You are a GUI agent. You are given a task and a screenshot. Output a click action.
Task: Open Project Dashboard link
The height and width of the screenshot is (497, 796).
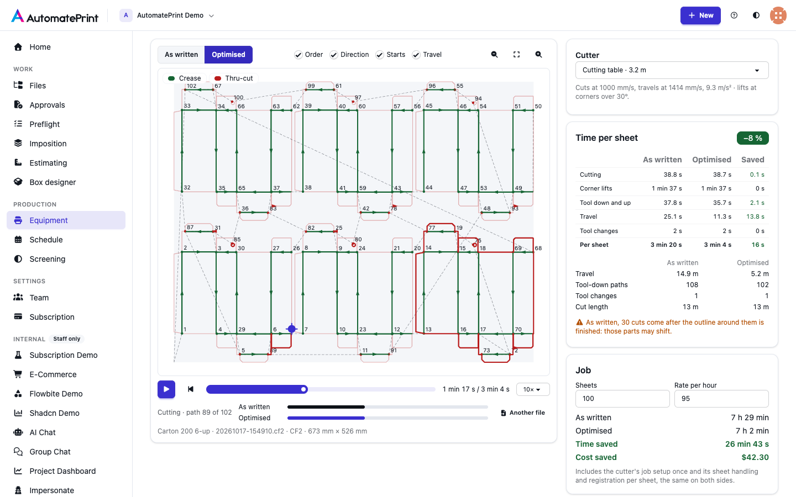[x=66, y=471]
